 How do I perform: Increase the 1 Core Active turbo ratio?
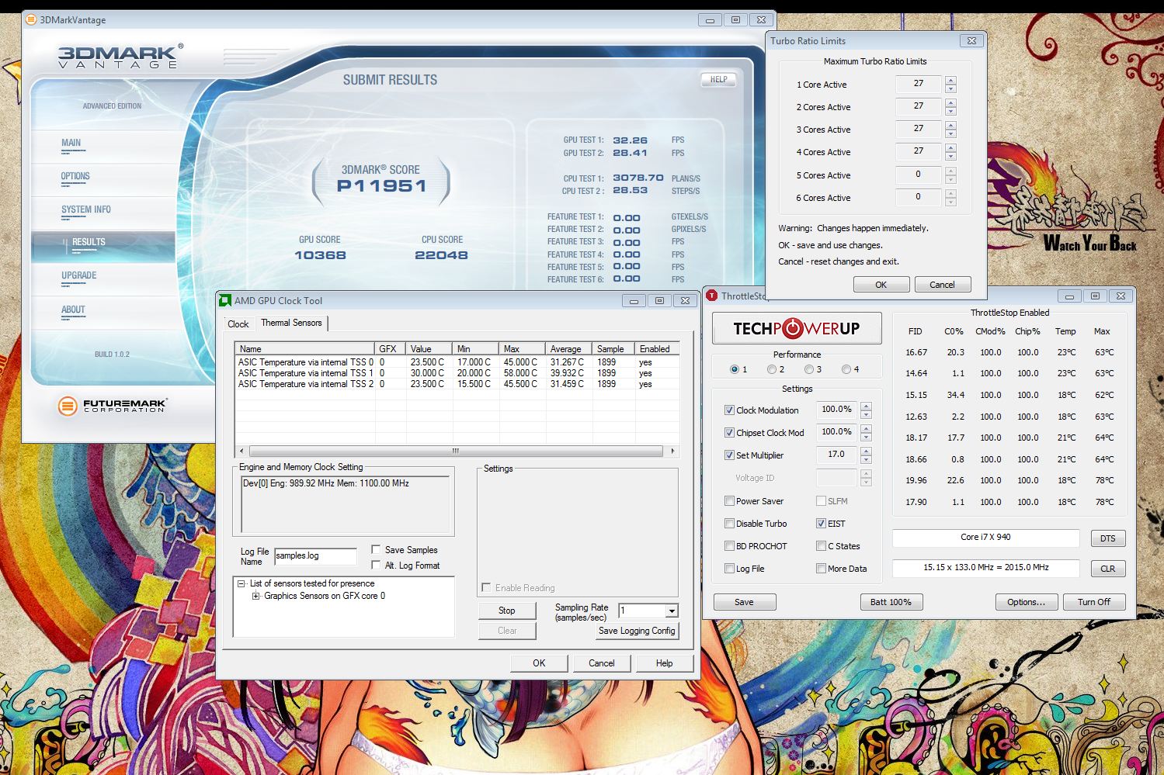coord(950,80)
